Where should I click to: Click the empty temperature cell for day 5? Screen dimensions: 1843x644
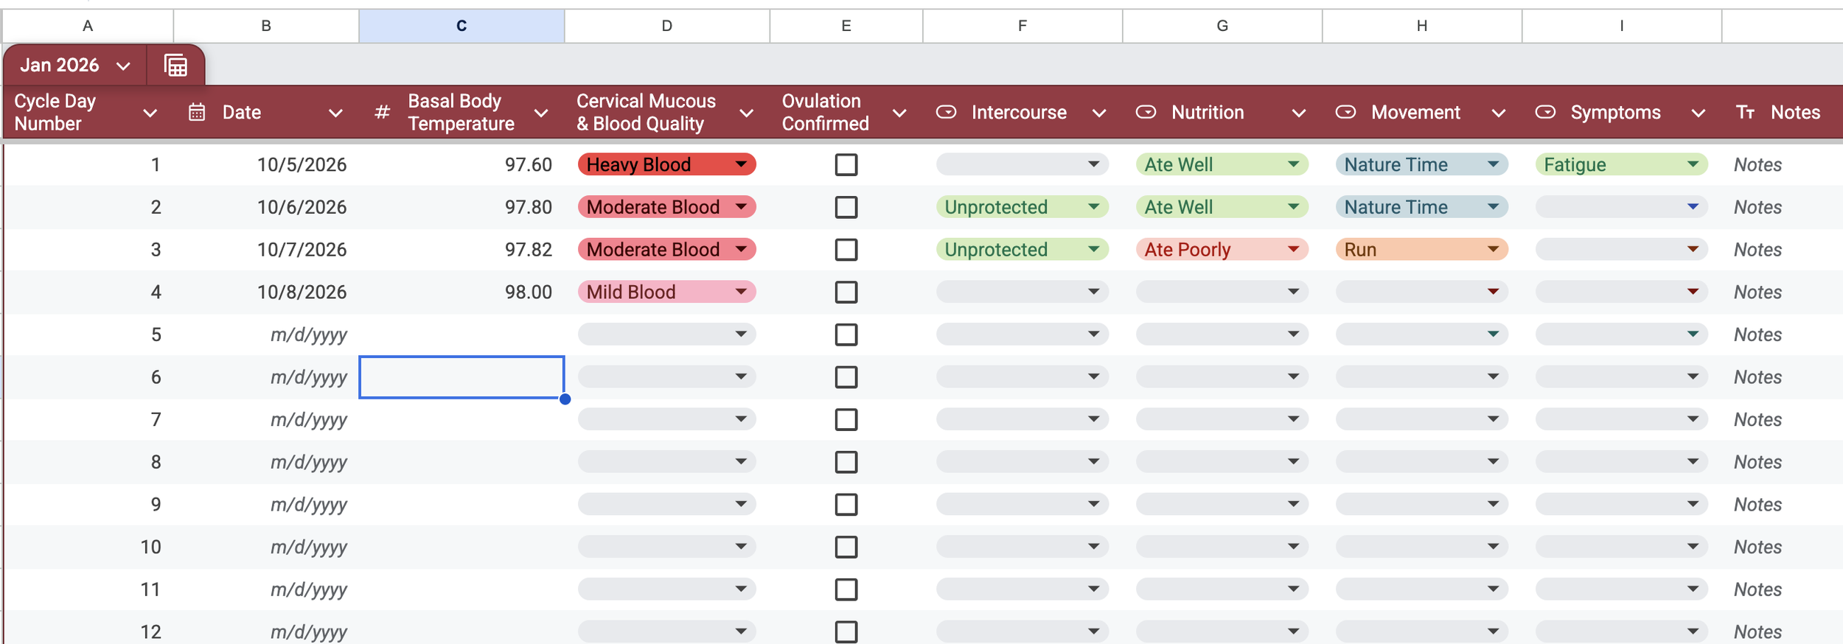(x=461, y=335)
